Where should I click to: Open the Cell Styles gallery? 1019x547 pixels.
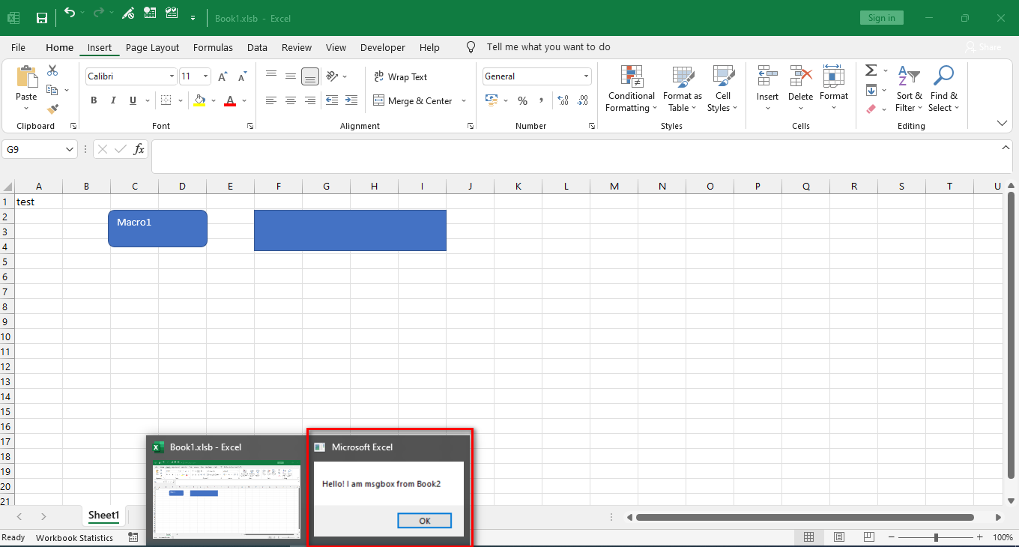point(723,89)
